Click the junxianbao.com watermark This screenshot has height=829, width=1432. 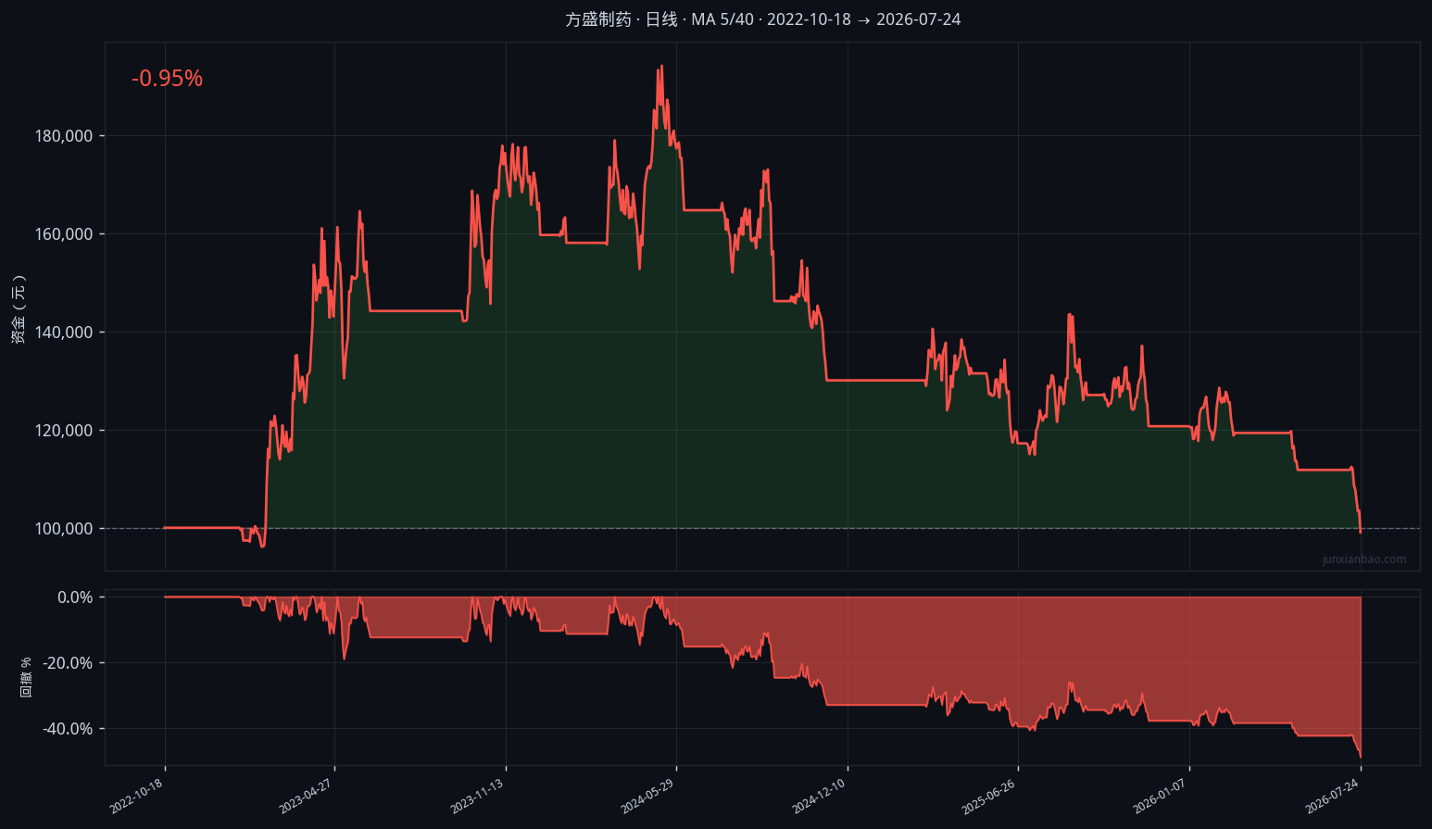click(1364, 559)
